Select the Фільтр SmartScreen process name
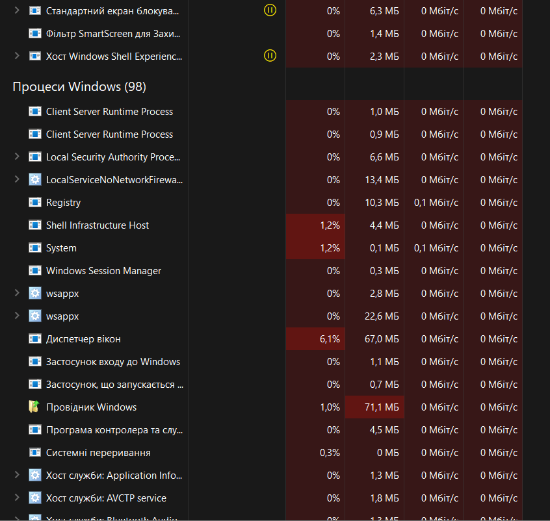The width and height of the screenshot is (550, 521). point(113,34)
